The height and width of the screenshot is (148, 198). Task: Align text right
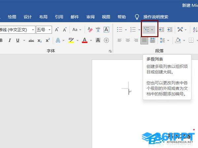click(136, 40)
